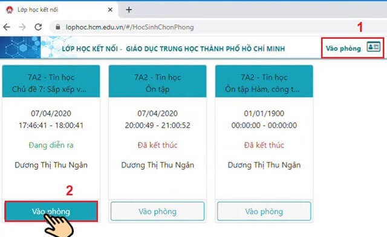
Task: Reload the page with the refresh icon
Action: point(38,27)
